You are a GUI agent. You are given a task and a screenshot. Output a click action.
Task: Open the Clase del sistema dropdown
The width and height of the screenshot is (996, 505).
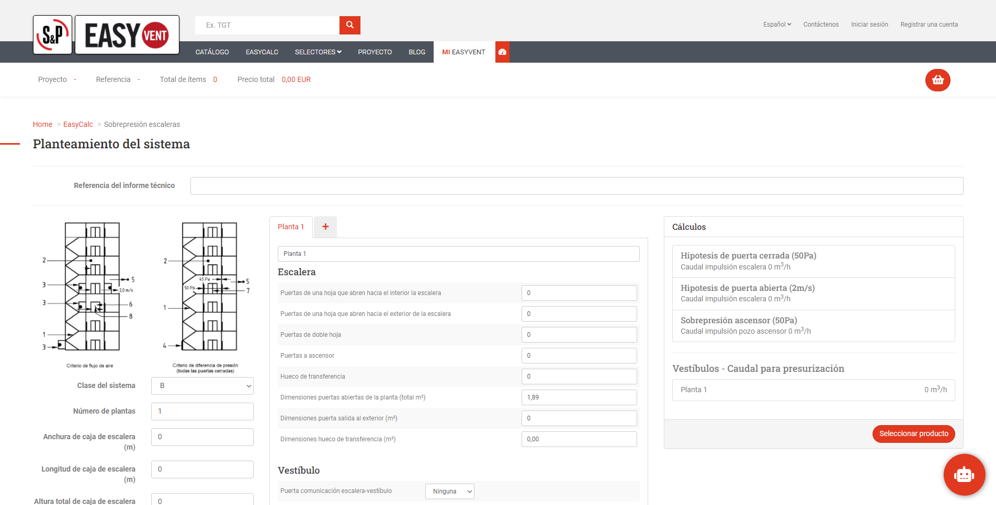(202, 386)
